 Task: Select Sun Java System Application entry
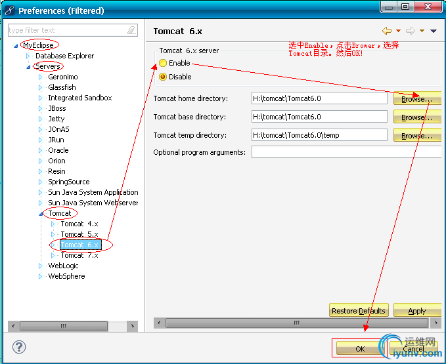click(x=93, y=193)
